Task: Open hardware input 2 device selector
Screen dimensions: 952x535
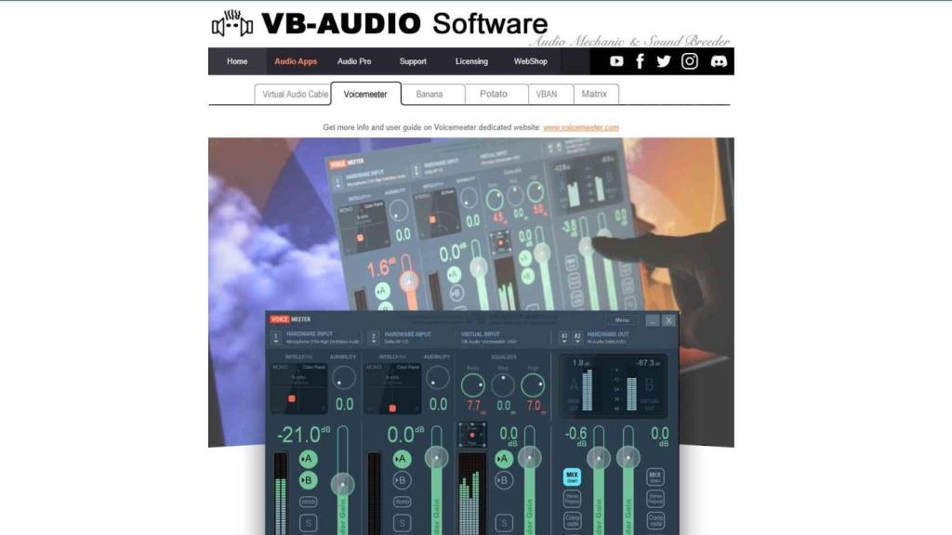Action: pos(374,338)
